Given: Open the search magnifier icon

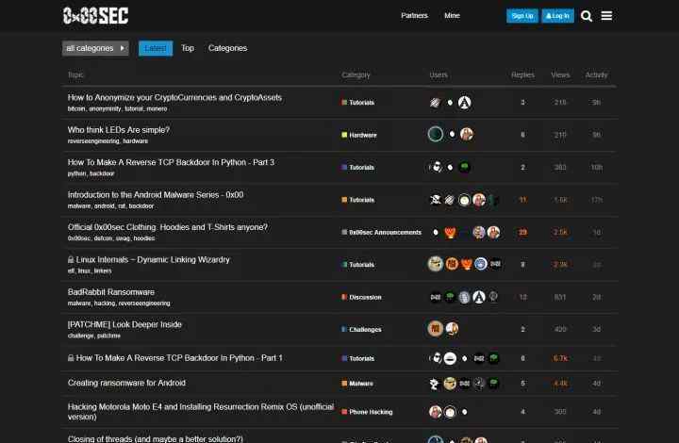Looking at the screenshot, I should (587, 16).
